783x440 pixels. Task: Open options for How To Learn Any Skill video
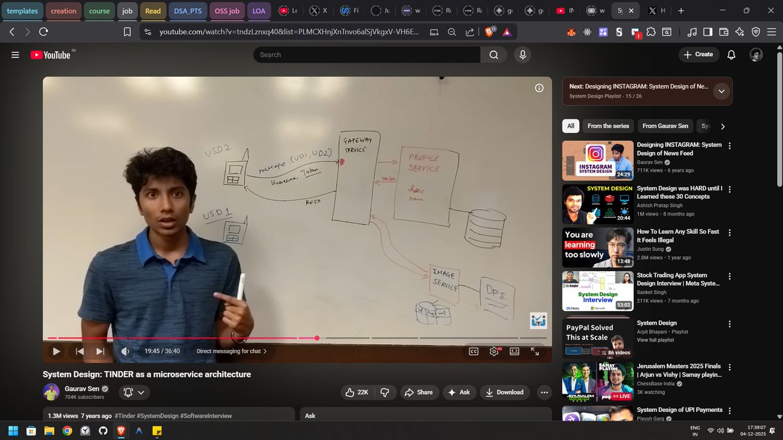(x=729, y=233)
